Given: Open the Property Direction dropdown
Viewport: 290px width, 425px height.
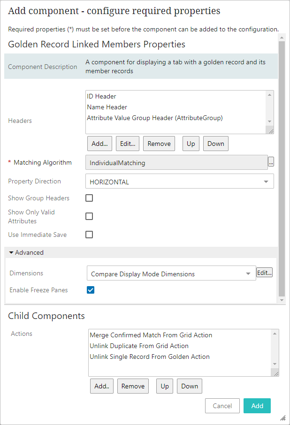Looking at the screenshot, I should 180,182.
